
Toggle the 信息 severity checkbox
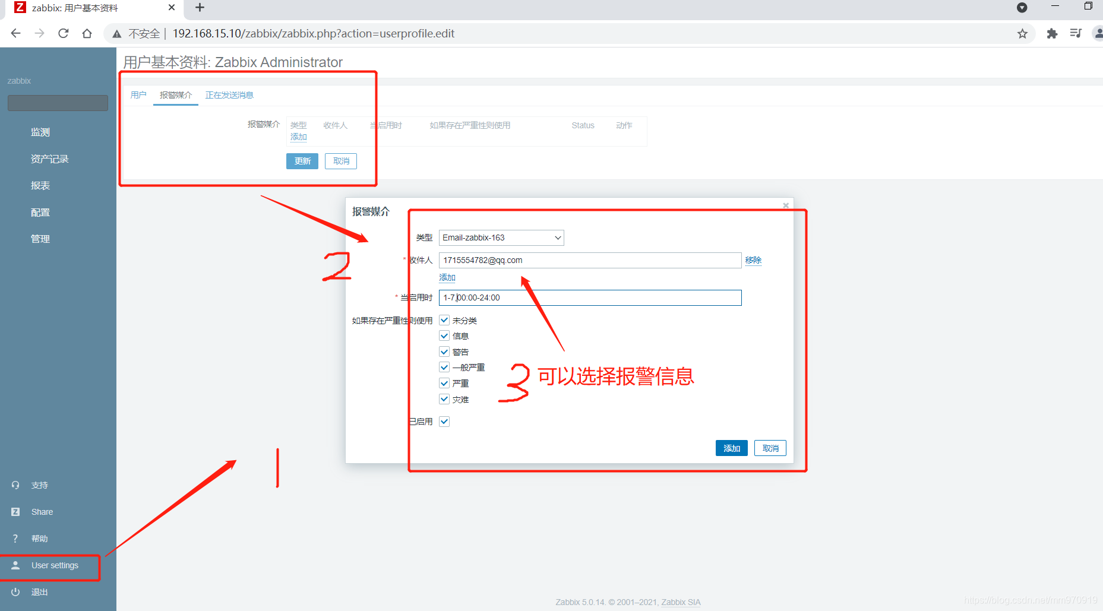[444, 336]
